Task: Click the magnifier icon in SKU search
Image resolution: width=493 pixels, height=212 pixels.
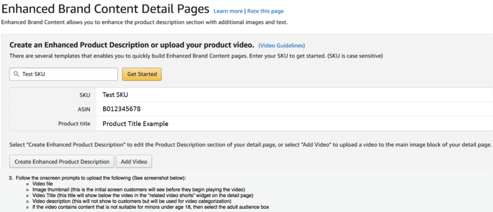Action: click(x=16, y=74)
